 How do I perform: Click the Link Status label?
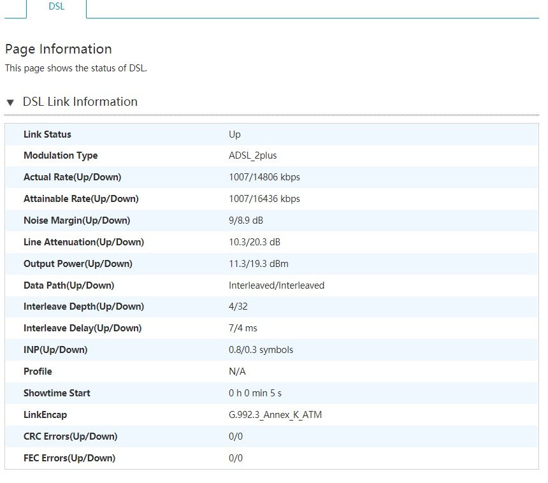click(47, 134)
